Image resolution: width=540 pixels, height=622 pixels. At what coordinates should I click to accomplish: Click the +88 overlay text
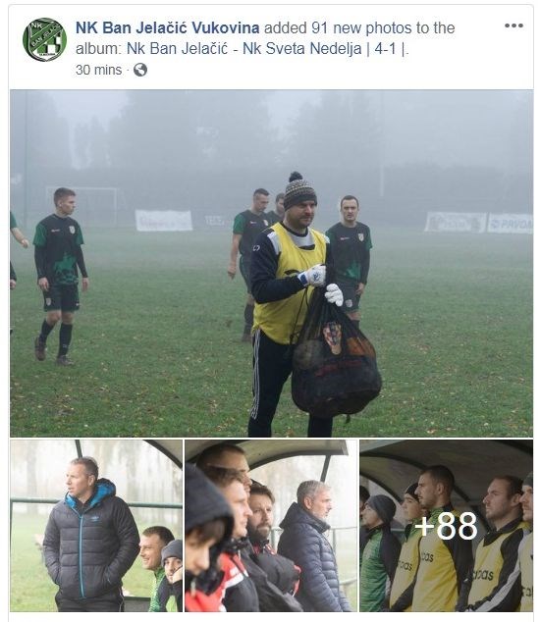[446, 526]
